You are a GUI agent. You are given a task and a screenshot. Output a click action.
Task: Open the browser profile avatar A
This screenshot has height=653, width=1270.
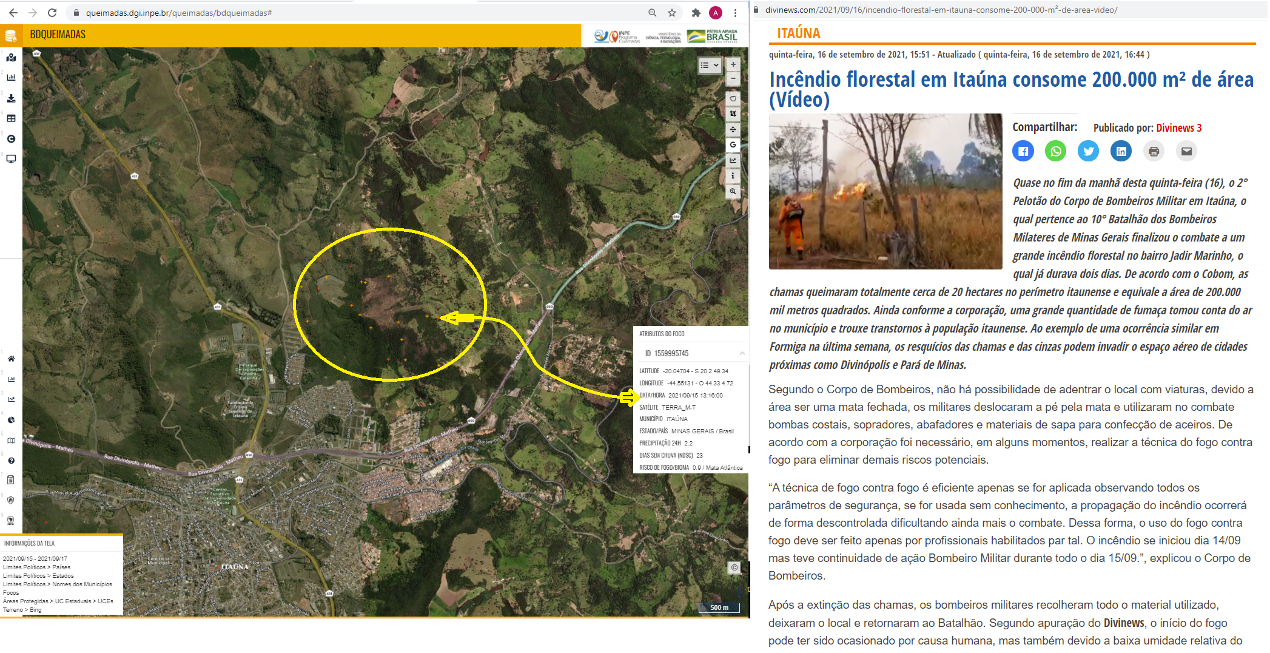716,13
